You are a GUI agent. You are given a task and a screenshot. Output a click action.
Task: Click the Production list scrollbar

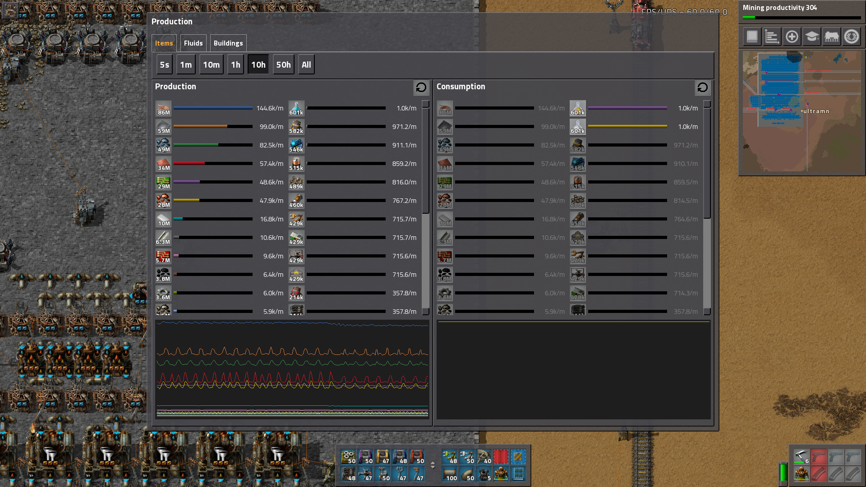[x=425, y=207]
